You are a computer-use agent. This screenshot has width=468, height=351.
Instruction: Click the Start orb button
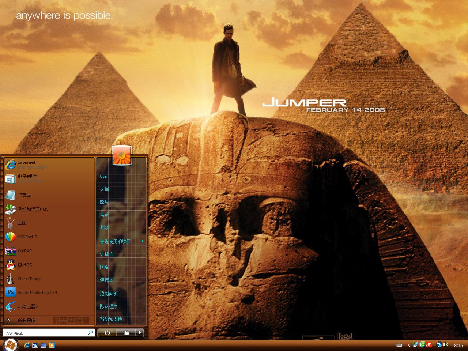(11, 345)
